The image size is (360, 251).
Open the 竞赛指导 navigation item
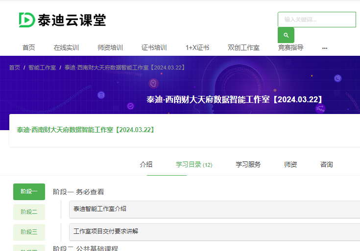click(x=290, y=47)
